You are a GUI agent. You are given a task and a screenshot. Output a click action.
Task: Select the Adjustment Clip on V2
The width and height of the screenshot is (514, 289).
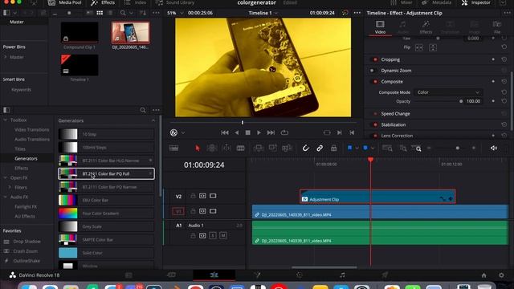pos(377,197)
